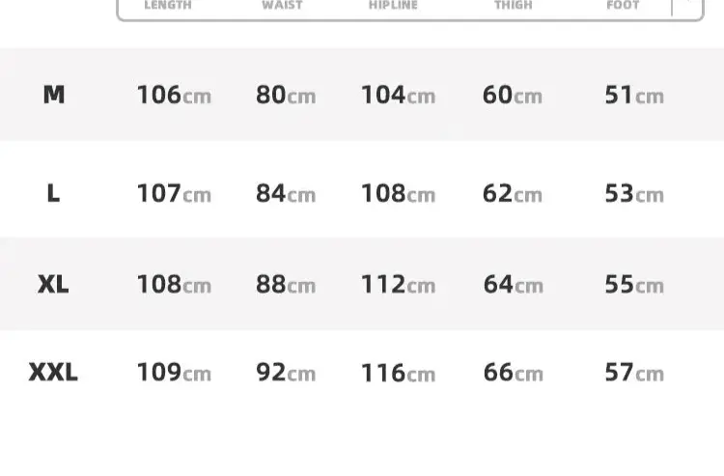The height and width of the screenshot is (476, 724).
Task: Select the L size row label
Action: pos(53,193)
